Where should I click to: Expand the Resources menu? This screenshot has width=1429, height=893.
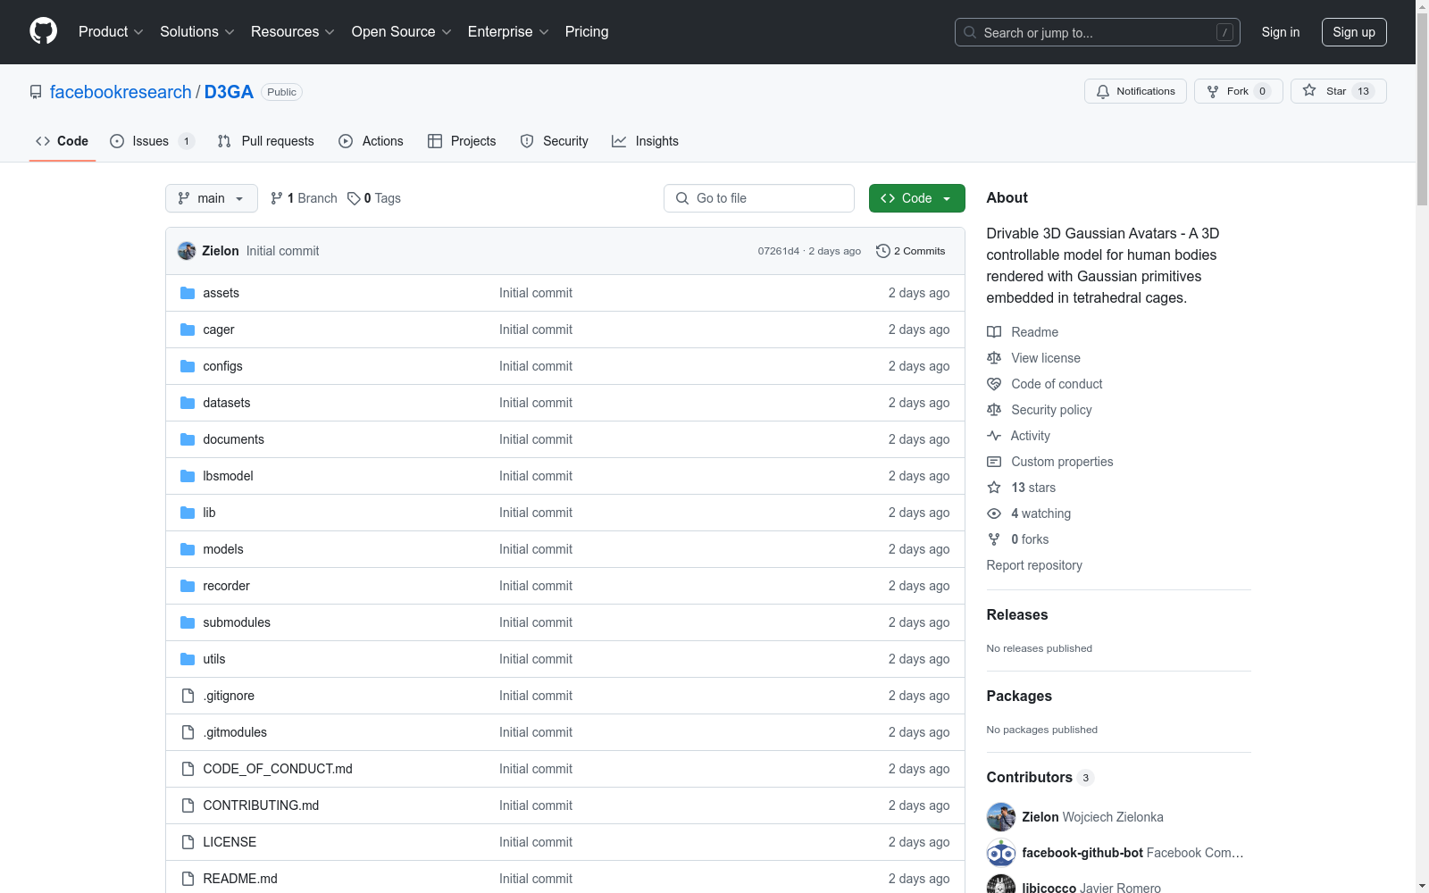tap(293, 31)
